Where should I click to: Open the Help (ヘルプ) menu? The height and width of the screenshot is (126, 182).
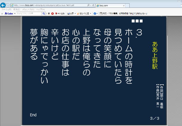(x=40, y=9)
